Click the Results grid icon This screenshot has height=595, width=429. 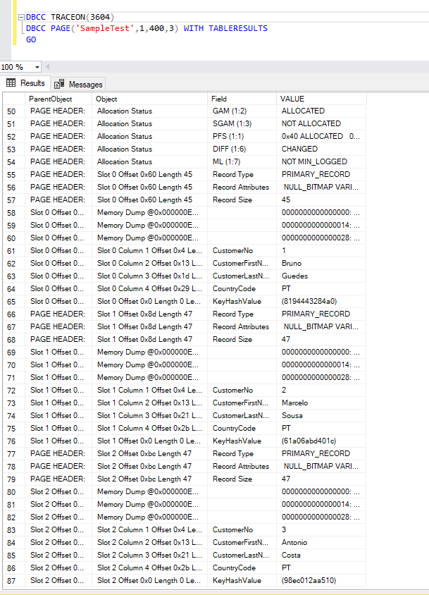click(x=11, y=82)
